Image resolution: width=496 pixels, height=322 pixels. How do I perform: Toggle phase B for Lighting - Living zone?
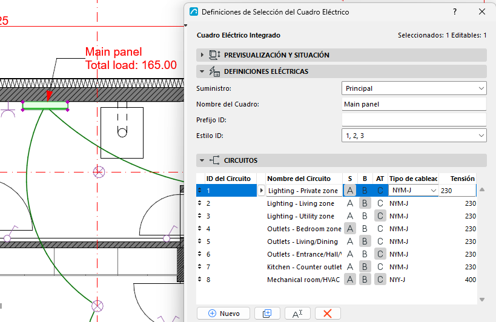[365, 203]
